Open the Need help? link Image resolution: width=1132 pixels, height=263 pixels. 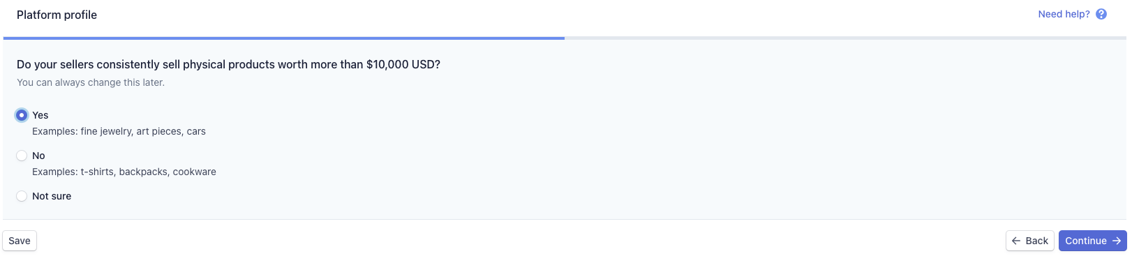coord(1064,14)
